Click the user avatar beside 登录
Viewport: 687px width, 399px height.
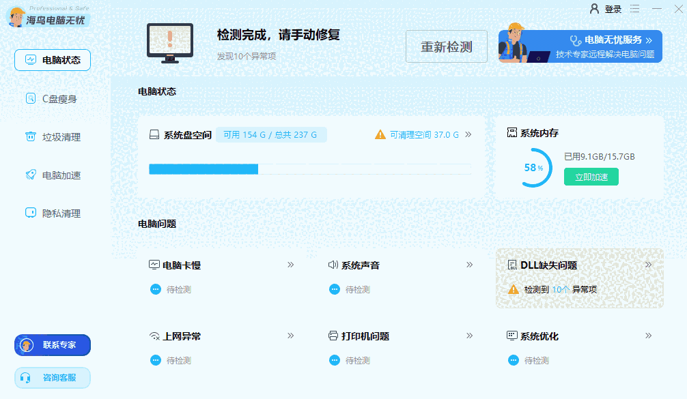coord(593,10)
